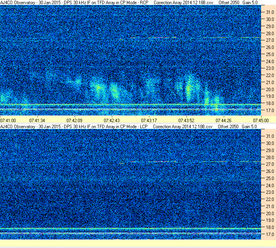This screenshot has width=276, height=248.
Task: Select the 22.0 frequency label on LCP chart
Action: pyautogui.click(x=270, y=199)
